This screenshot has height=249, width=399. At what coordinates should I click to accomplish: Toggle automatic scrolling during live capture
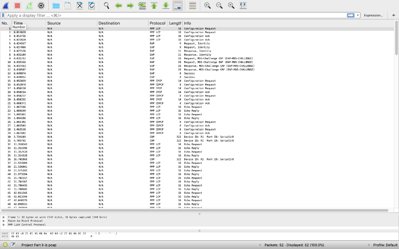(177, 5)
